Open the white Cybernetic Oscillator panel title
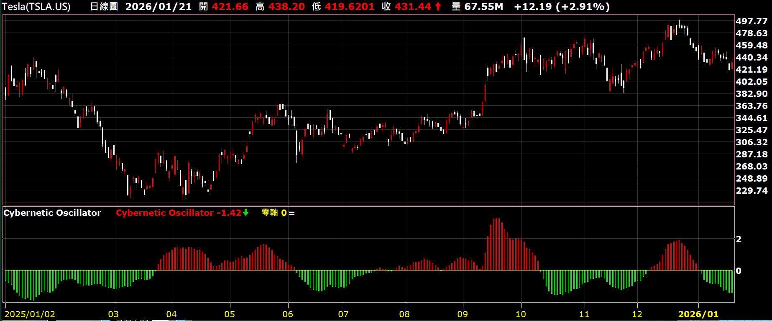 pos(52,213)
